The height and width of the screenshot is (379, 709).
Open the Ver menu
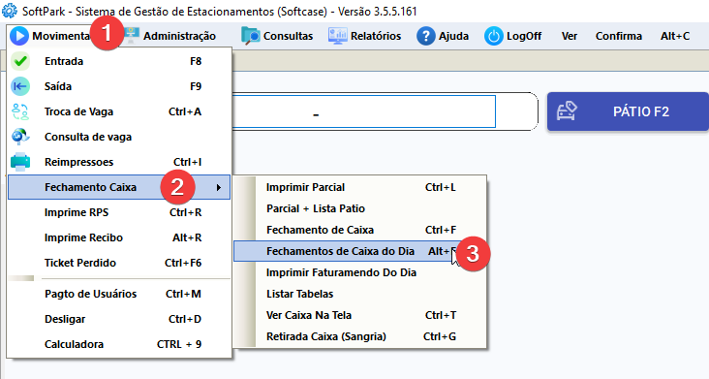click(570, 36)
